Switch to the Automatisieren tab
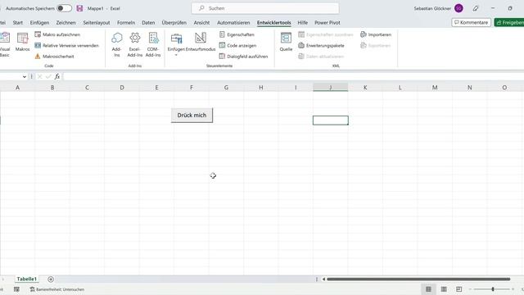 (x=233, y=23)
